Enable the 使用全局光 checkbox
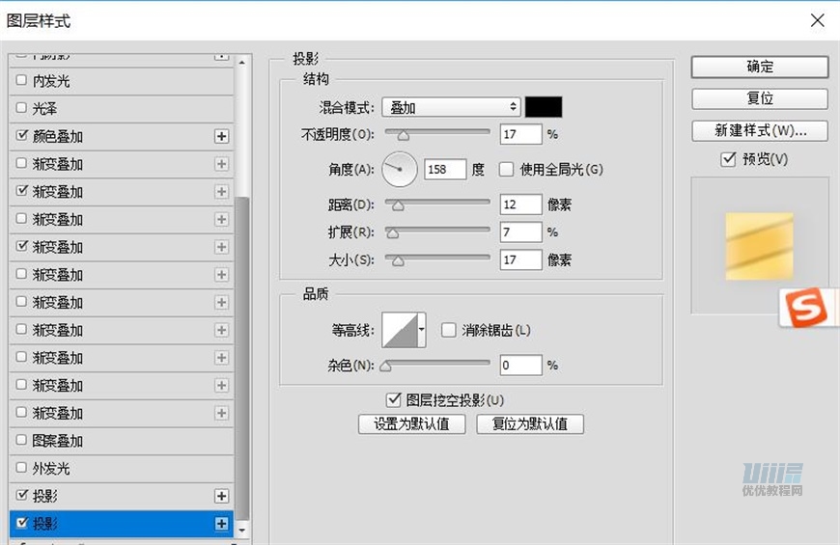 [x=506, y=170]
